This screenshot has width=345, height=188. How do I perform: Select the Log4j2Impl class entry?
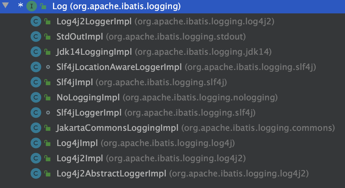(80, 158)
